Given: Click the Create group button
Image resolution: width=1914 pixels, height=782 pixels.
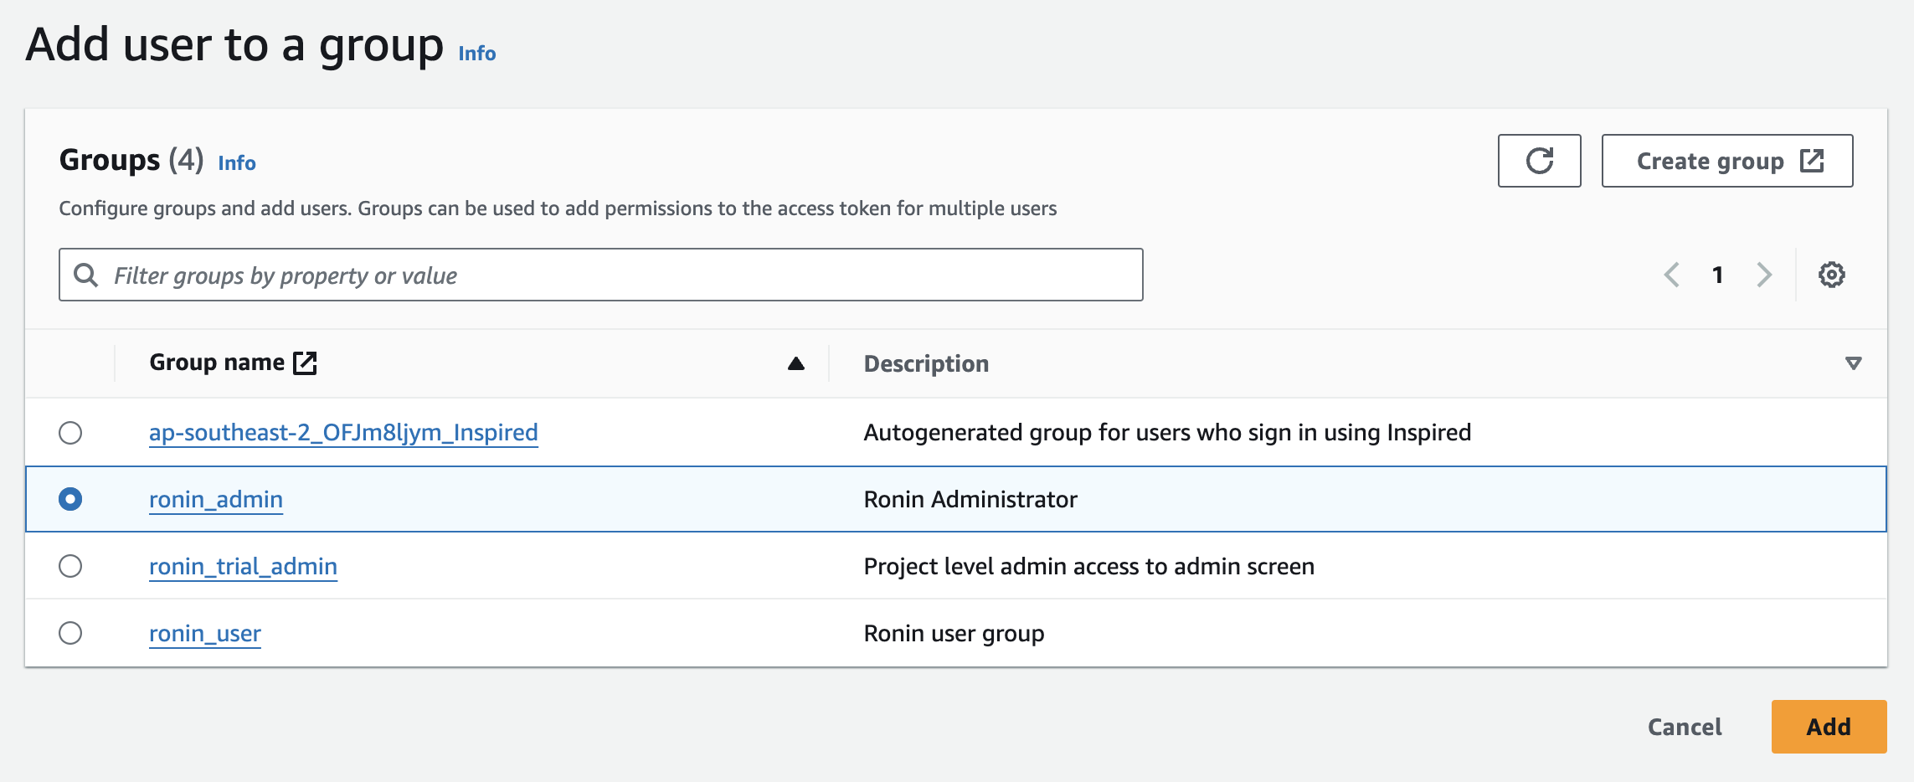Looking at the screenshot, I should [x=1726, y=161].
